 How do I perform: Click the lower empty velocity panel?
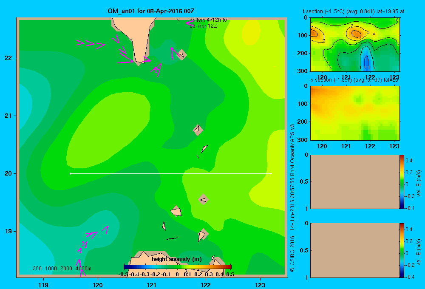pos(355,250)
